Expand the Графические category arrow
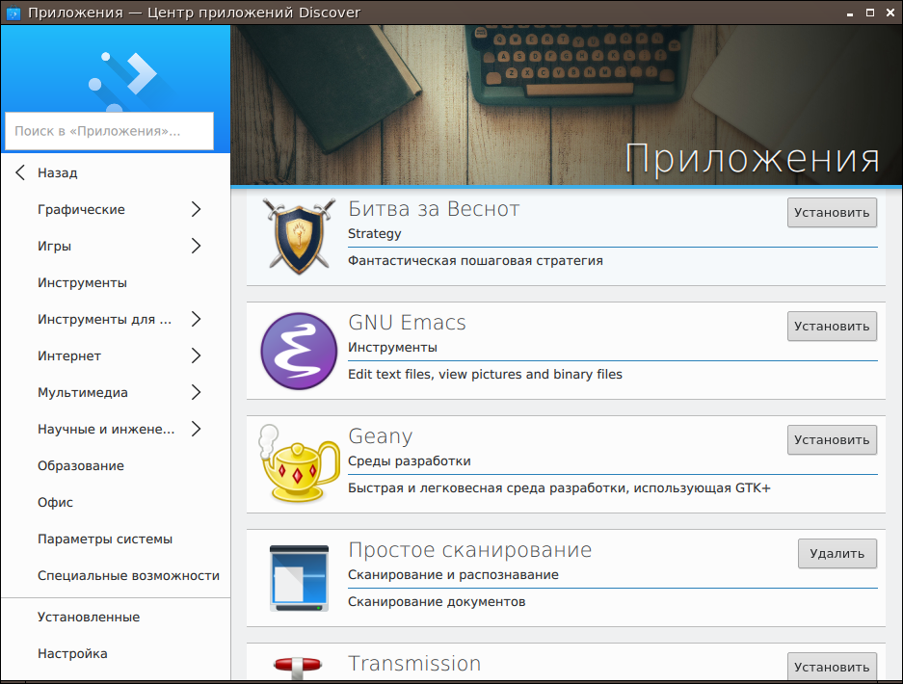Screen dimensions: 903x684 [196, 210]
